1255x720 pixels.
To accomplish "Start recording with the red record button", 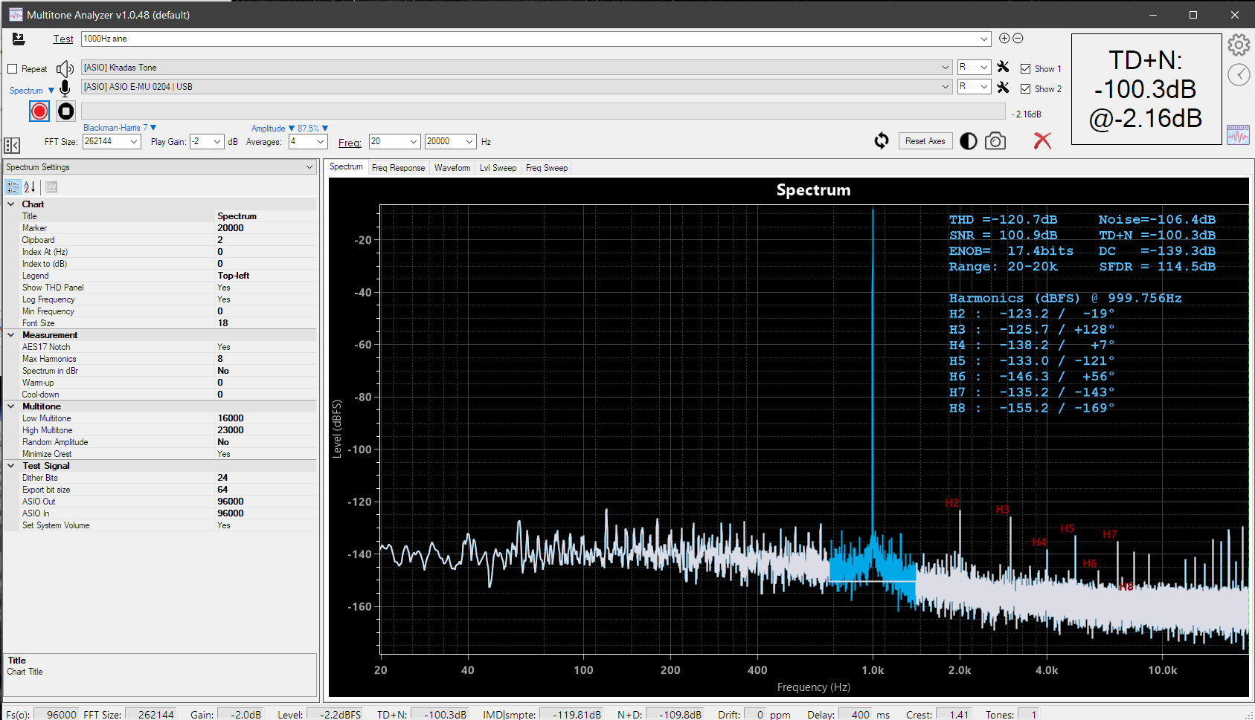I will [39, 111].
